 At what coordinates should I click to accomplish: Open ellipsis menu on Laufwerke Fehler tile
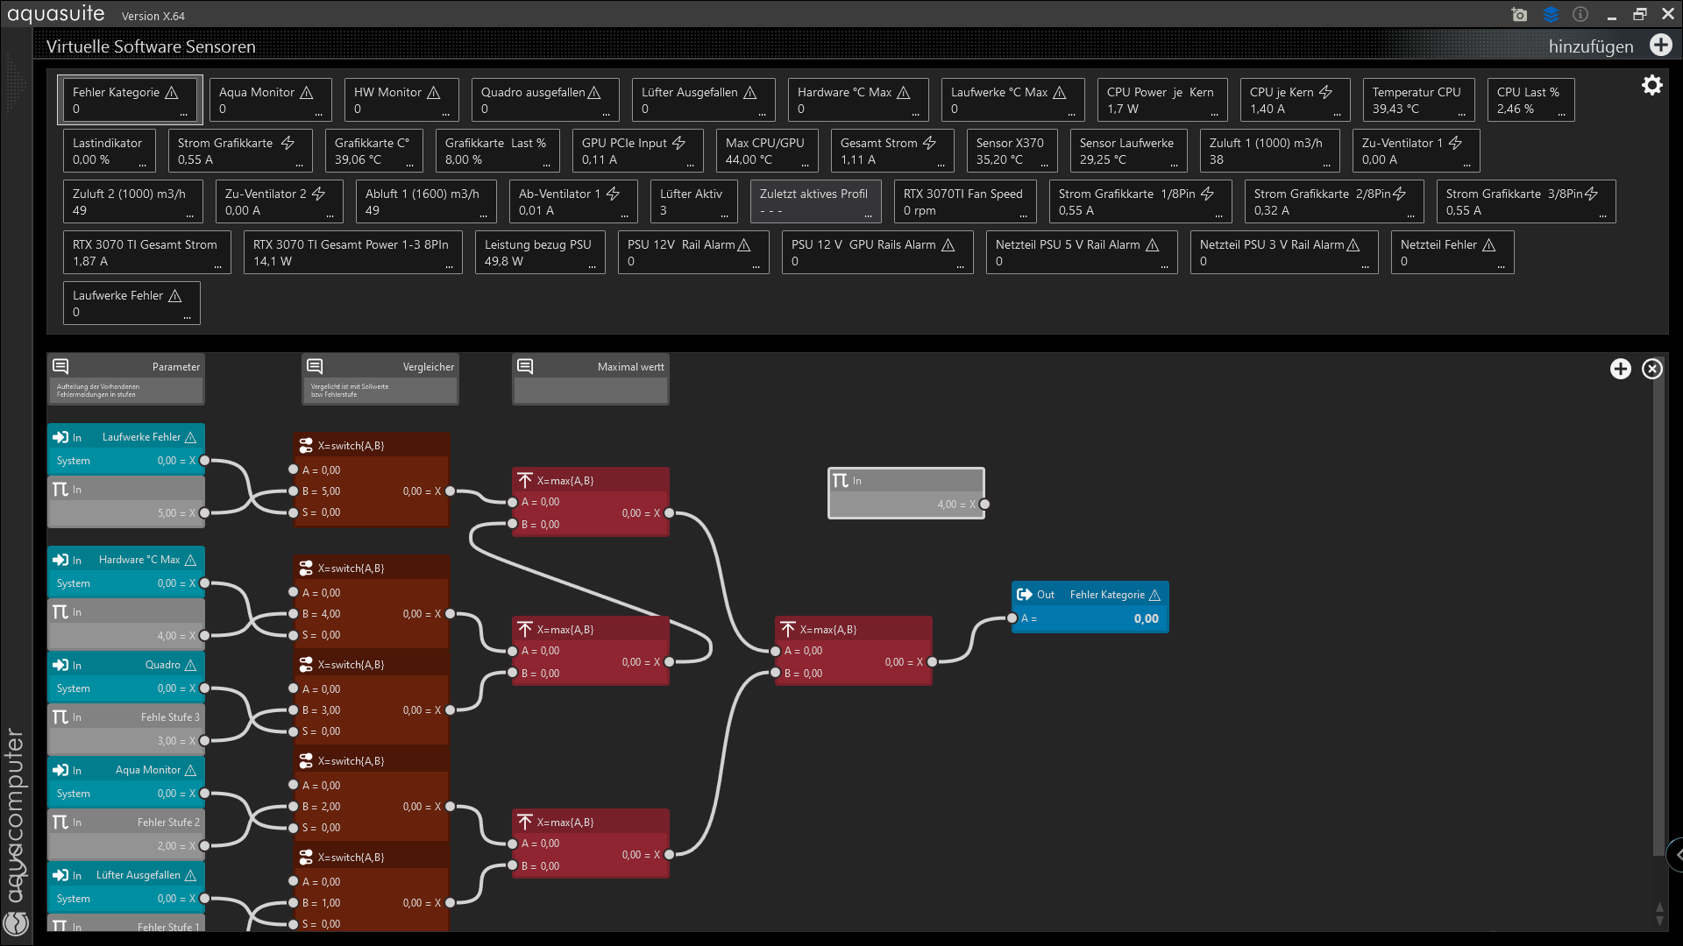(x=187, y=318)
